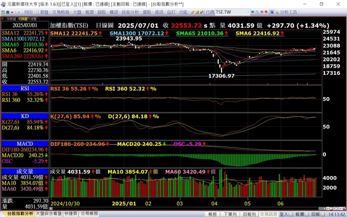Toggle the 登入 login status checkbox
347x217 pixels.
291,214
